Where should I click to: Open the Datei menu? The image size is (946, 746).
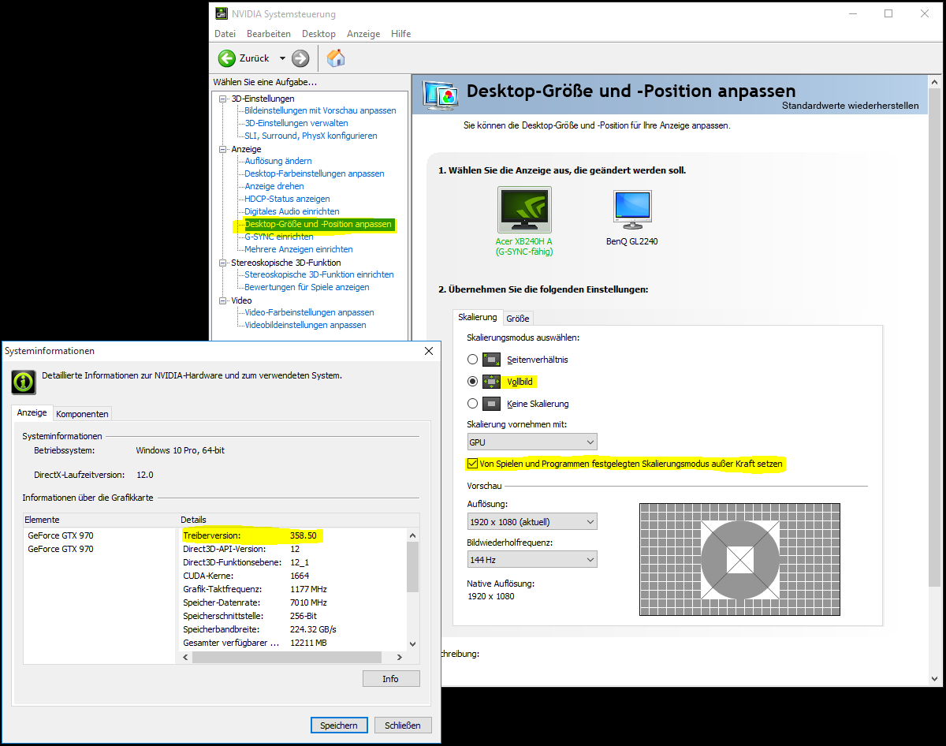click(x=225, y=34)
